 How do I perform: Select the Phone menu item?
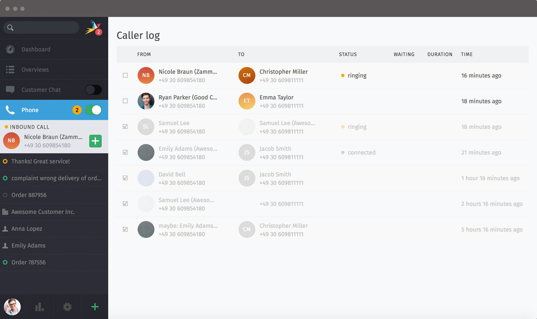point(54,110)
